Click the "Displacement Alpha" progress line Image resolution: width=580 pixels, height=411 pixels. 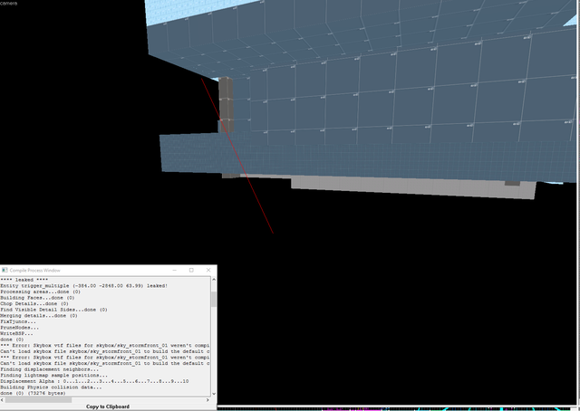(x=94, y=381)
